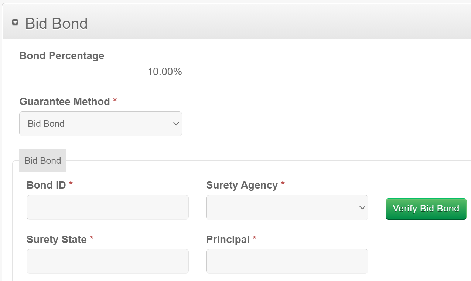Focus the Principal text field

pyautogui.click(x=287, y=261)
